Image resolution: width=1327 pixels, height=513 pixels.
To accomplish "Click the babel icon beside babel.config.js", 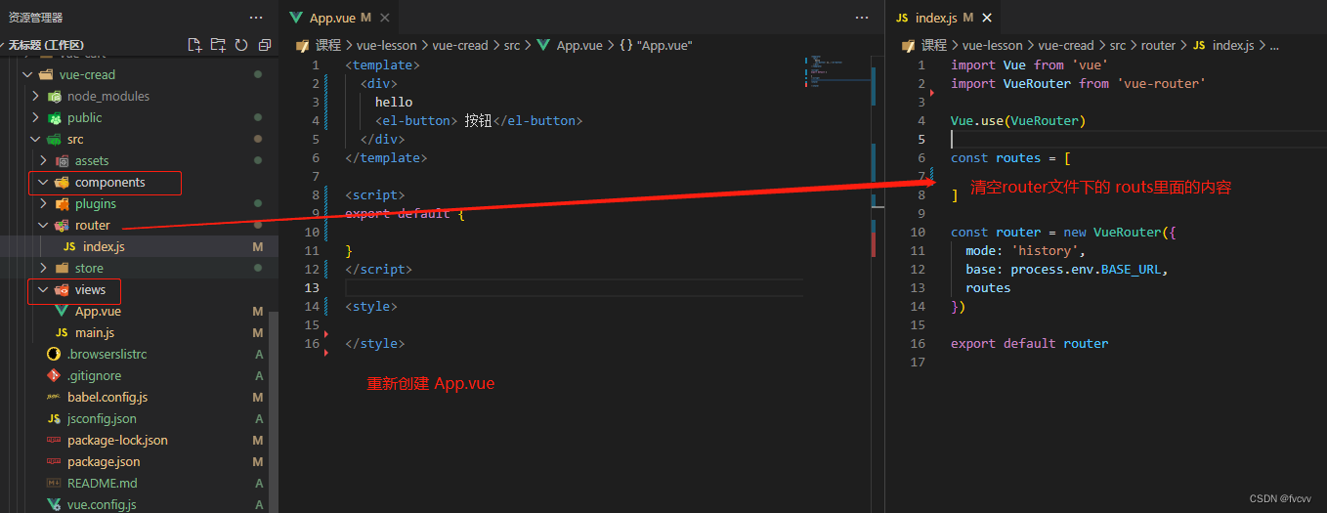I will click(x=54, y=397).
